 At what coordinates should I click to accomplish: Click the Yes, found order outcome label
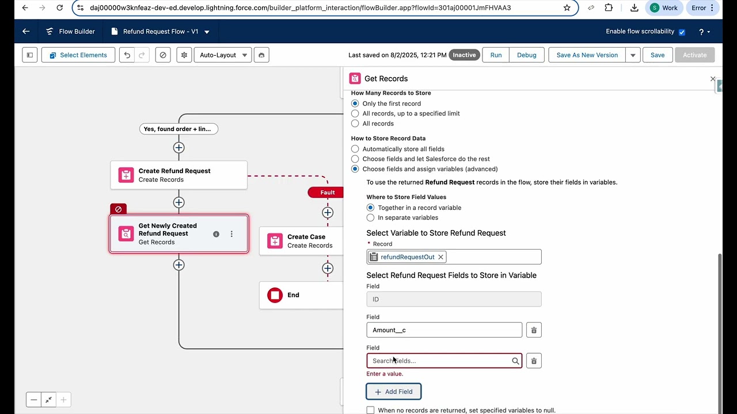tap(178, 129)
